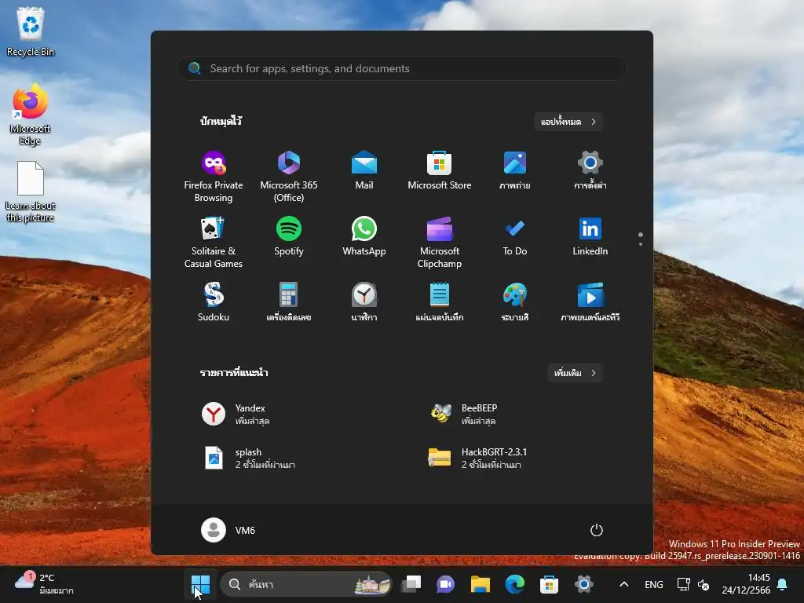Select Learn about this picture icon
This screenshot has height=603, width=804.
coord(31,192)
